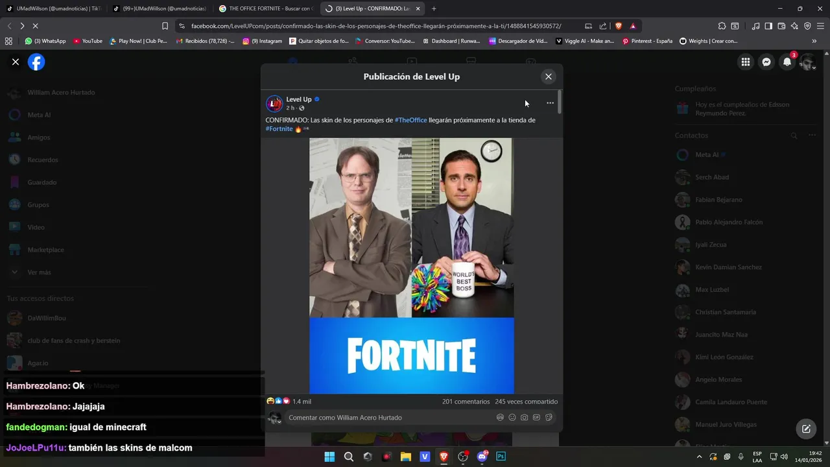Open File Explorer from the taskbar
Image resolution: width=830 pixels, height=467 pixels.
point(406,457)
